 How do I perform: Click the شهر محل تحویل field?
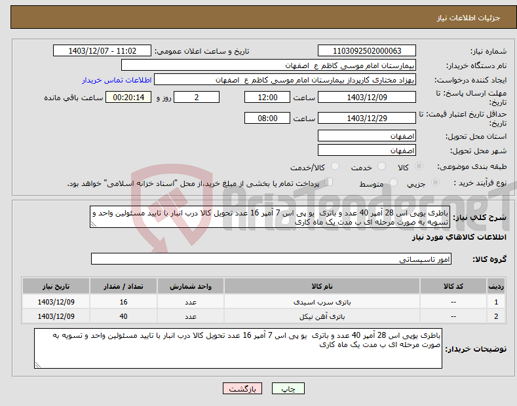tap(367, 150)
